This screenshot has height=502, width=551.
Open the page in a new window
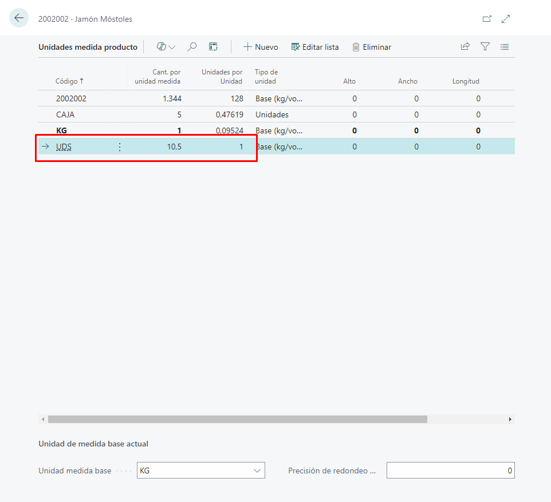487,19
